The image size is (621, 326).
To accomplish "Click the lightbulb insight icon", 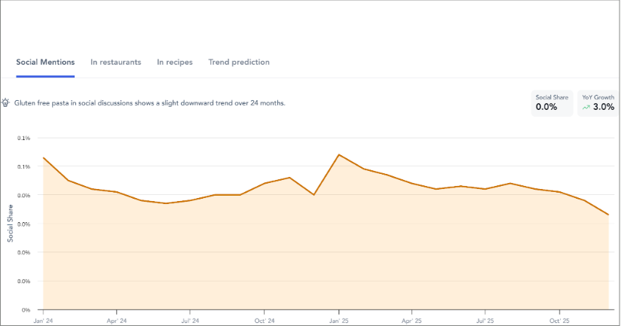I will 6,102.
